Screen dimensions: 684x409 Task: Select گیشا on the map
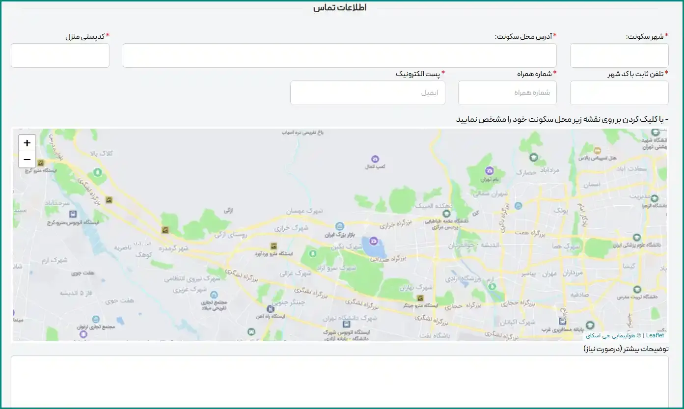tap(629, 265)
